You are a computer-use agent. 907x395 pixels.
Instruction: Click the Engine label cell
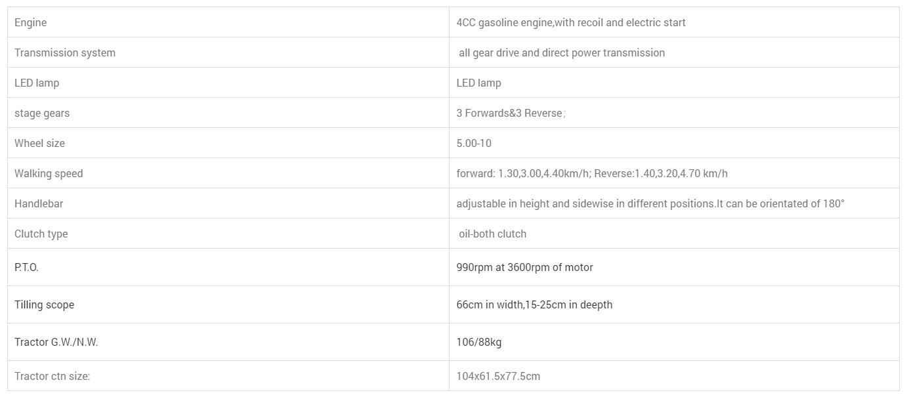pyautogui.click(x=31, y=22)
